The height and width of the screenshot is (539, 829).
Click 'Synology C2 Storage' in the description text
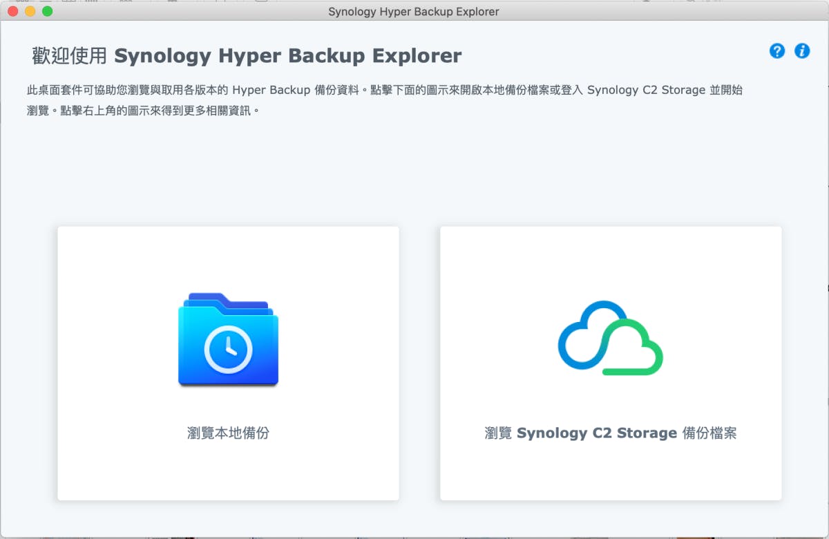[646, 91]
